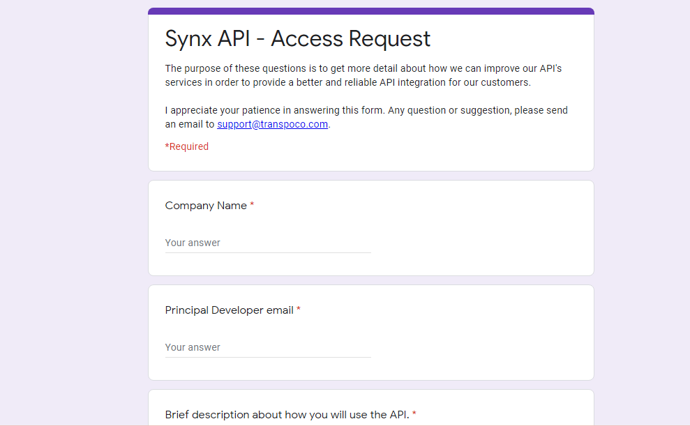690x426 pixels.
Task: Click the lavender page background left of the form
Action: 74,213
